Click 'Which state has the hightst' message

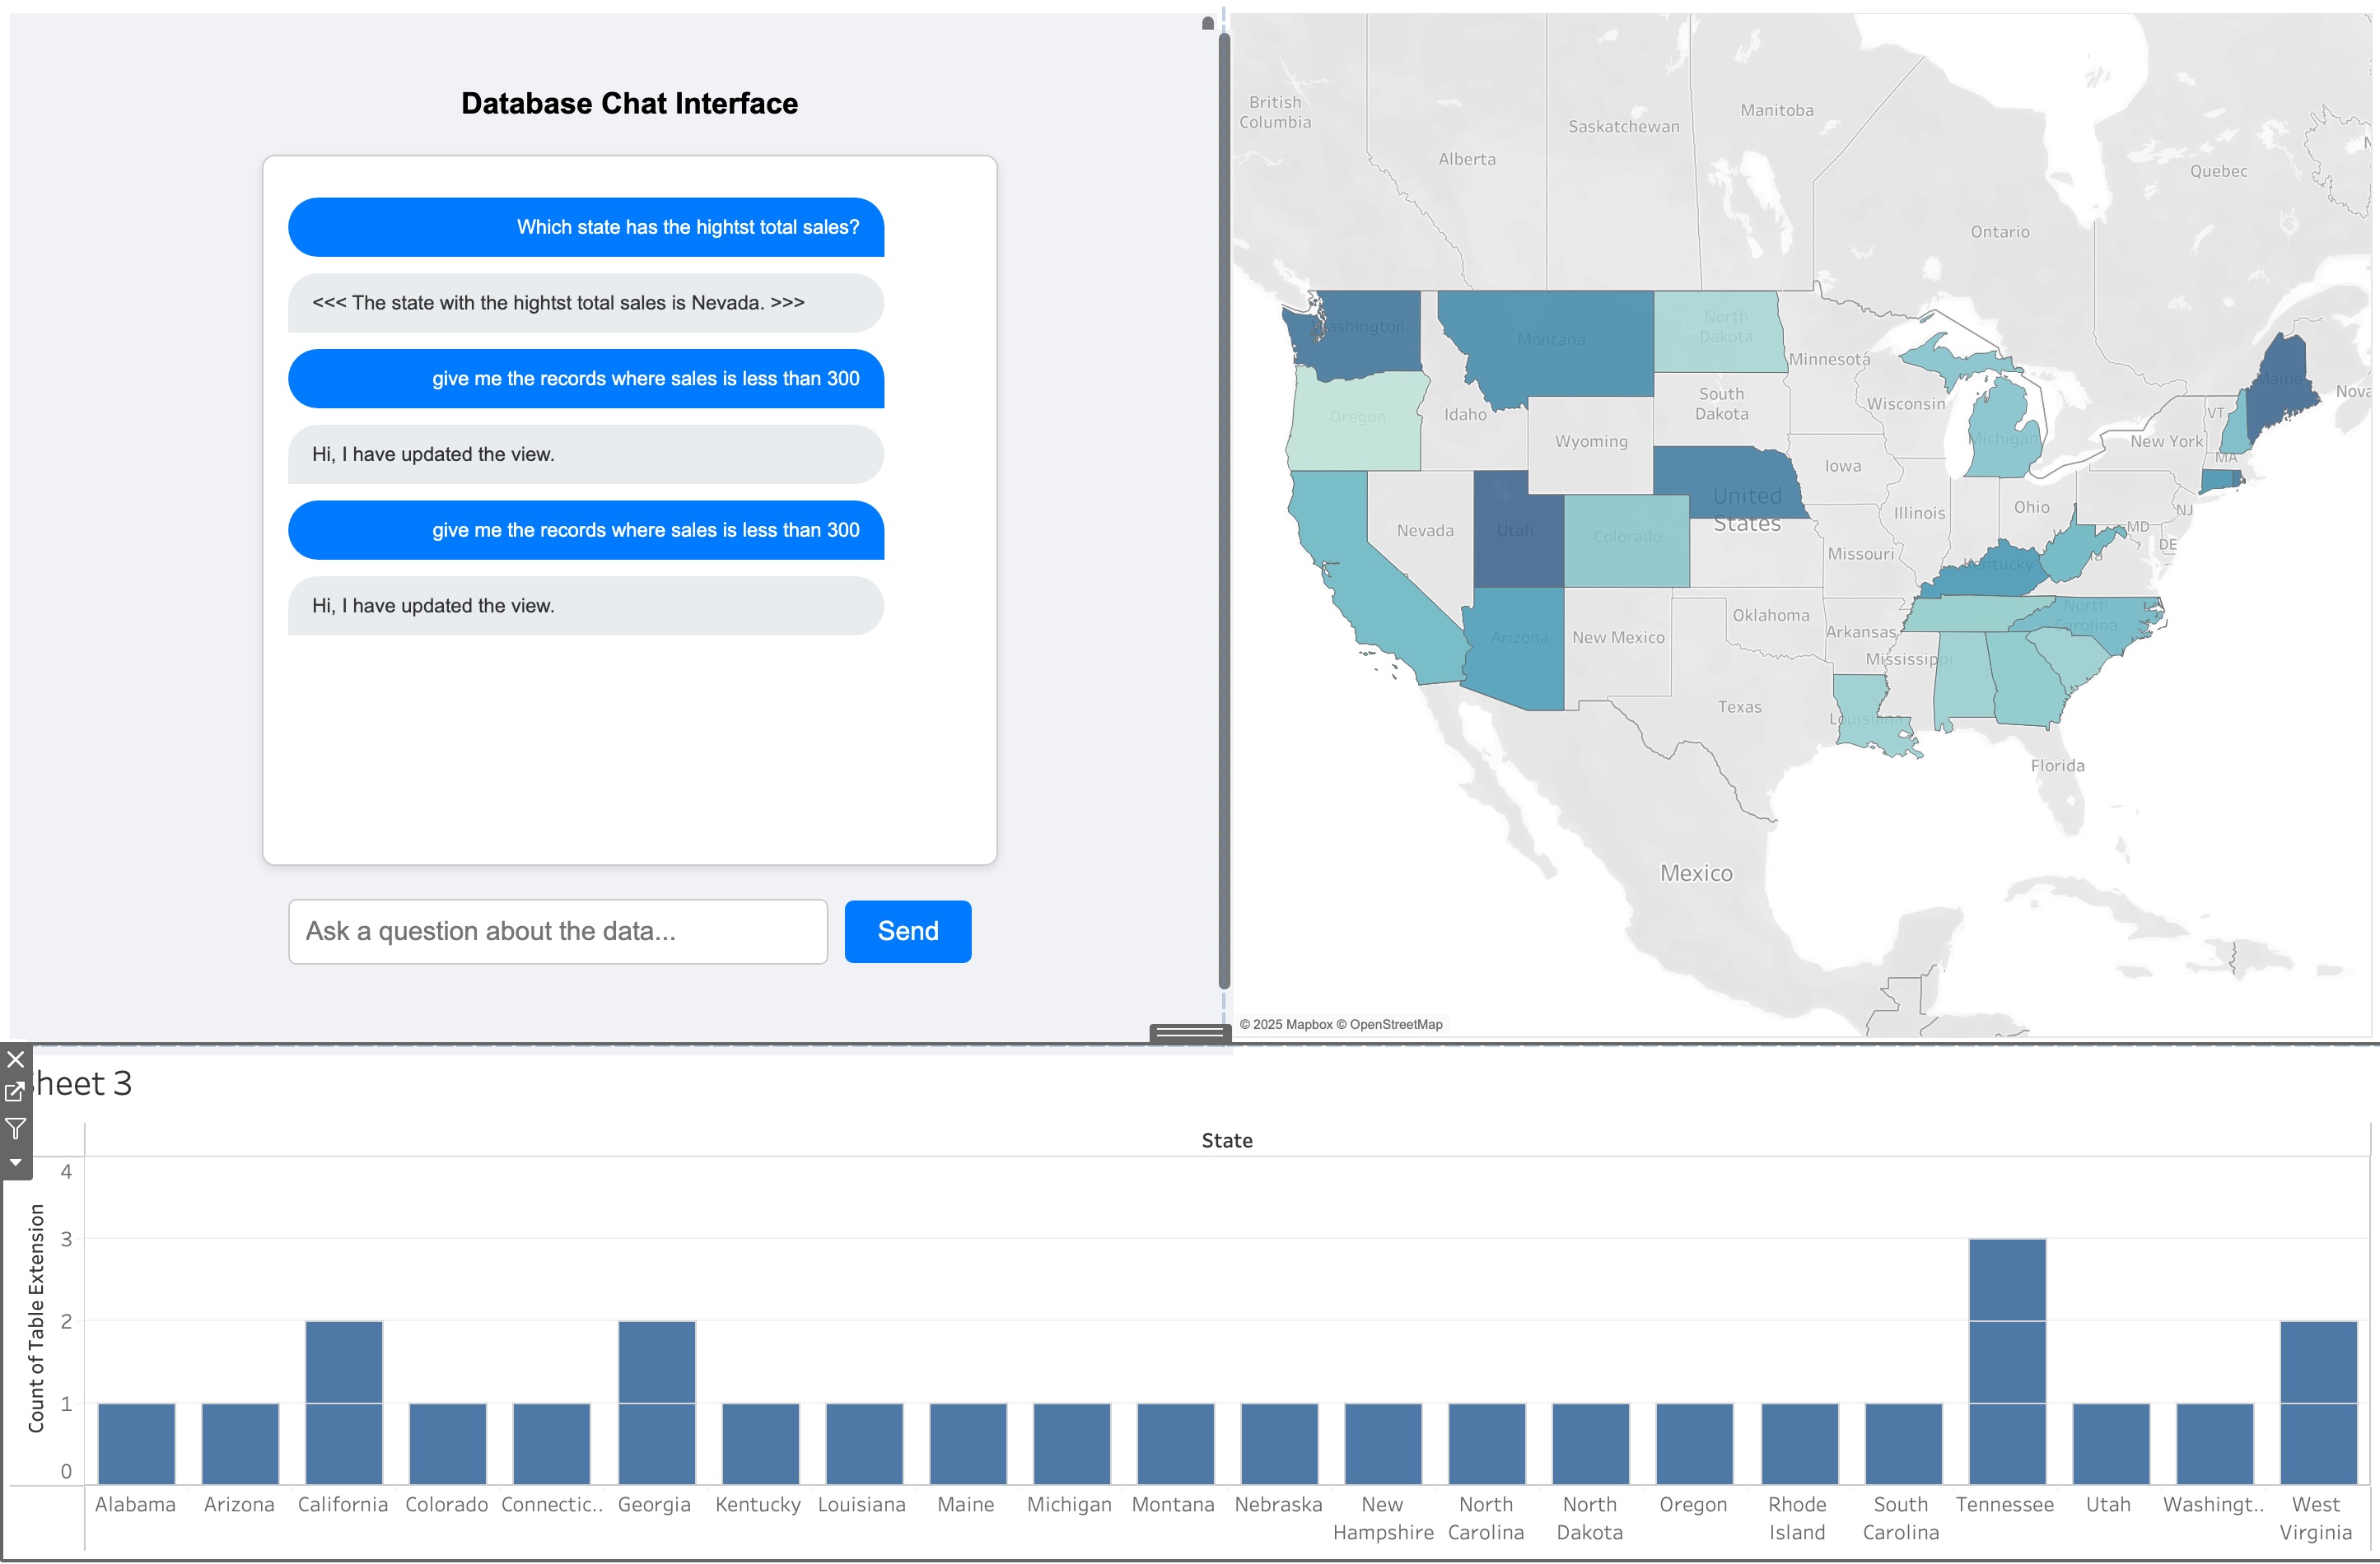[586, 227]
